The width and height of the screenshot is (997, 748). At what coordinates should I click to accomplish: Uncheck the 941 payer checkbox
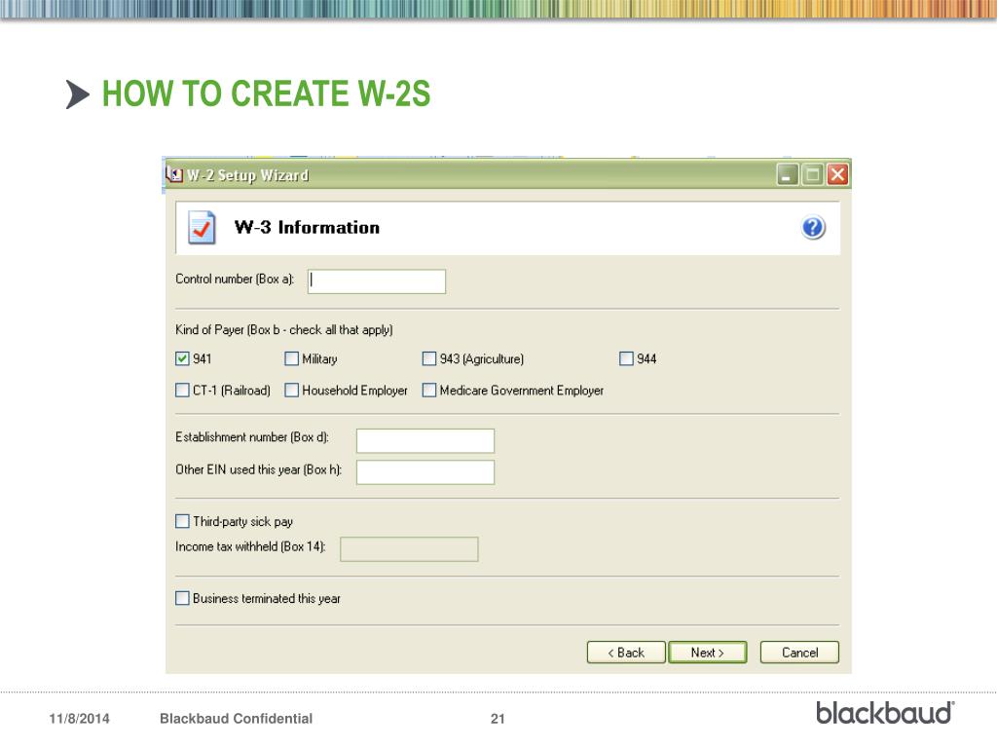(182, 358)
